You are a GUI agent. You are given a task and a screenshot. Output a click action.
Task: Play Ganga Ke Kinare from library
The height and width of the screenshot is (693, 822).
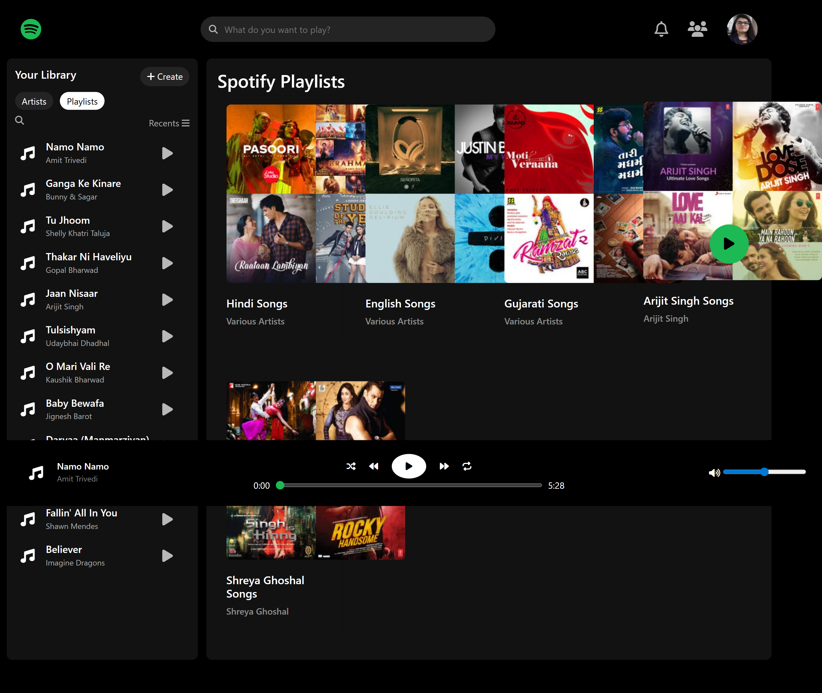(168, 190)
